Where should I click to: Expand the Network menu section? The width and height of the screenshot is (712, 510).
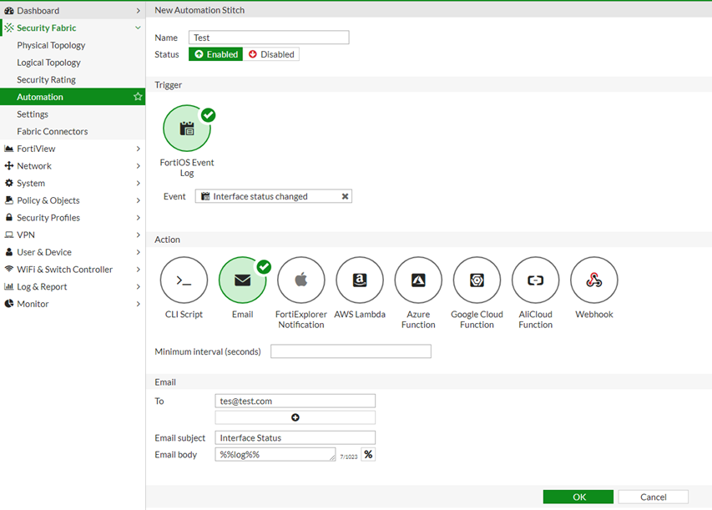72,166
